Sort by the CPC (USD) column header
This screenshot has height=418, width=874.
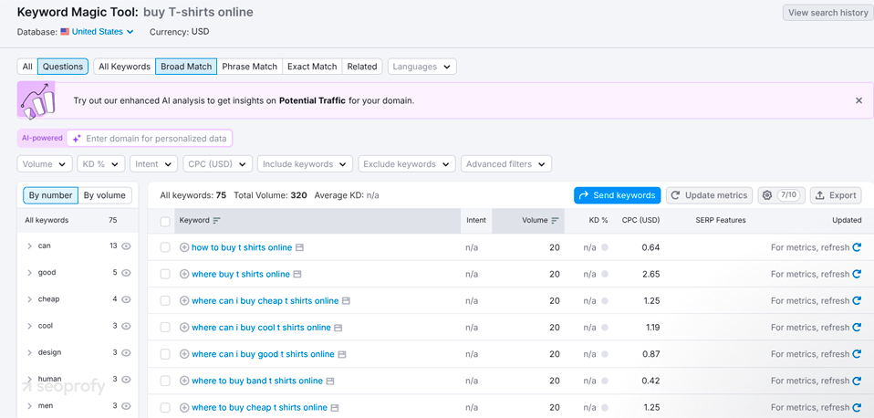click(x=641, y=220)
